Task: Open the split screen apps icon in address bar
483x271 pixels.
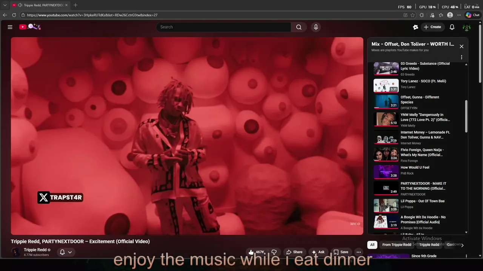Action: [405, 15]
